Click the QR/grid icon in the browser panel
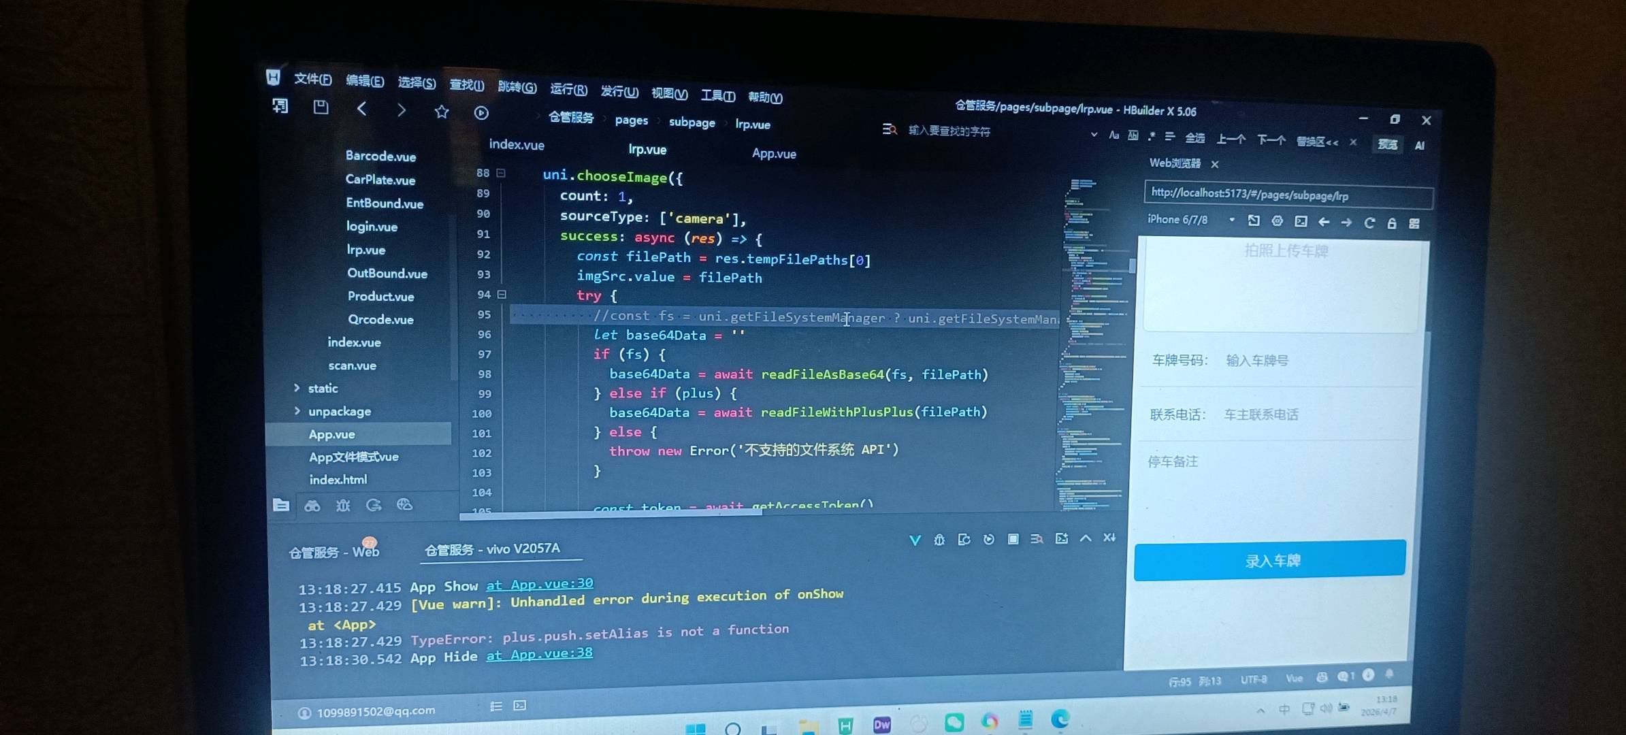 click(x=1414, y=224)
